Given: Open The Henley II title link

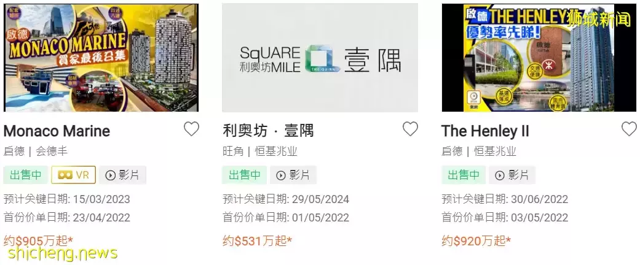Looking at the screenshot, I should (x=485, y=131).
